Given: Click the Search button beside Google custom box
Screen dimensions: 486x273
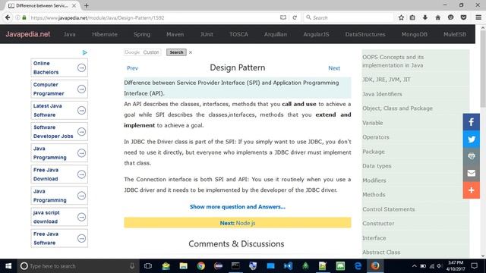Looking at the screenshot, I should (176, 52).
